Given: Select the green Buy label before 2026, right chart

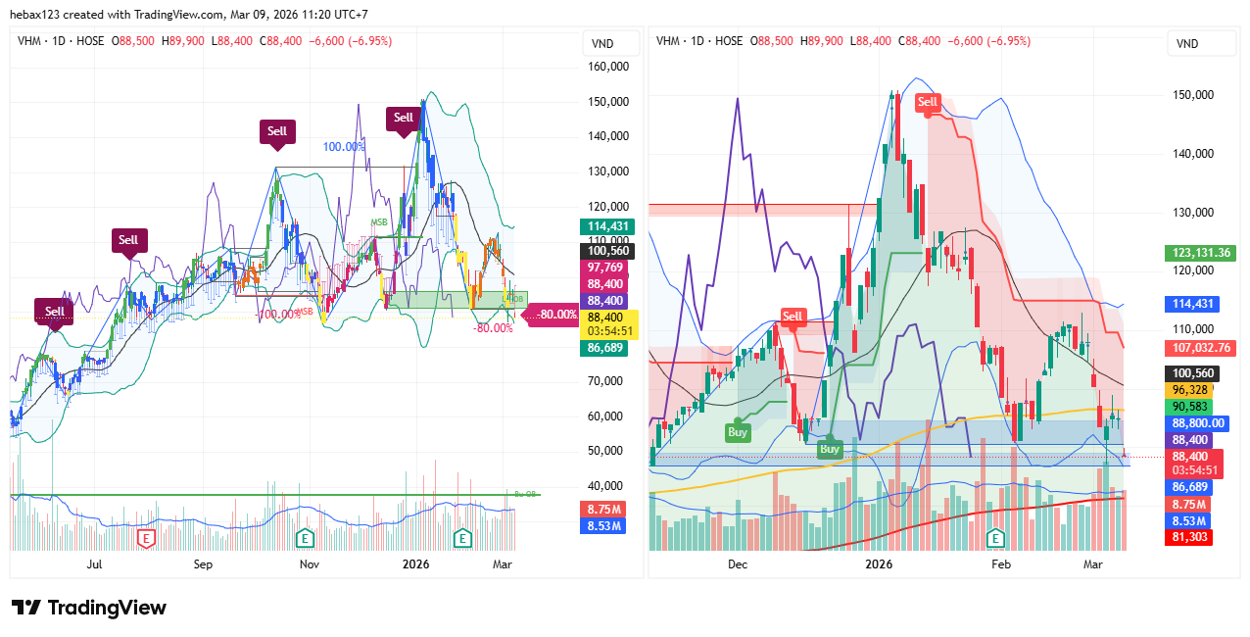Looking at the screenshot, I should (830, 448).
